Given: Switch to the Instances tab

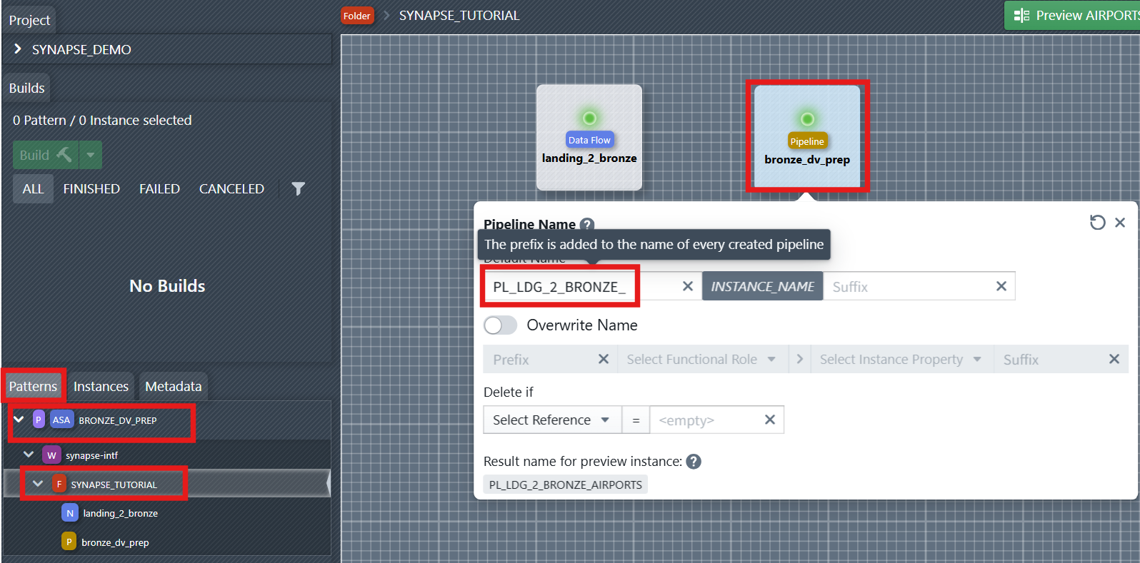Looking at the screenshot, I should [101, 386].
